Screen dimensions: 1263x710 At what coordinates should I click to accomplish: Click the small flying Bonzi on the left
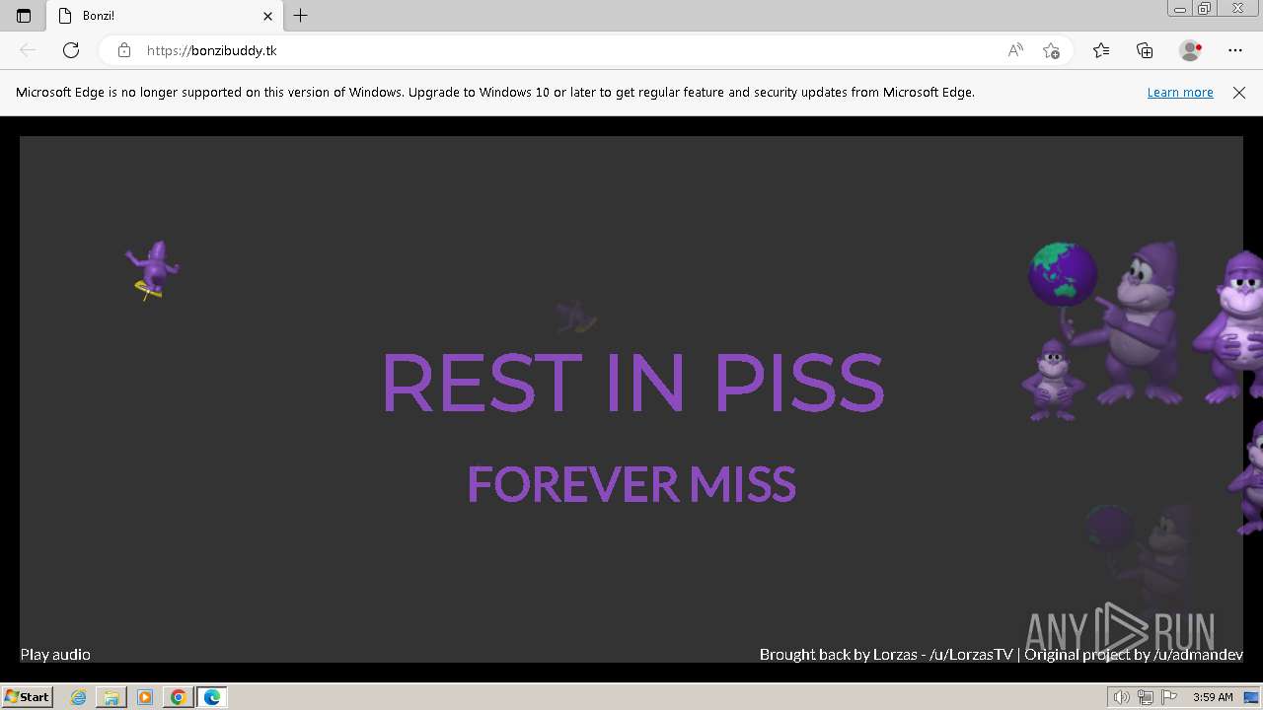pyautogui.click(x=152, y=270)
